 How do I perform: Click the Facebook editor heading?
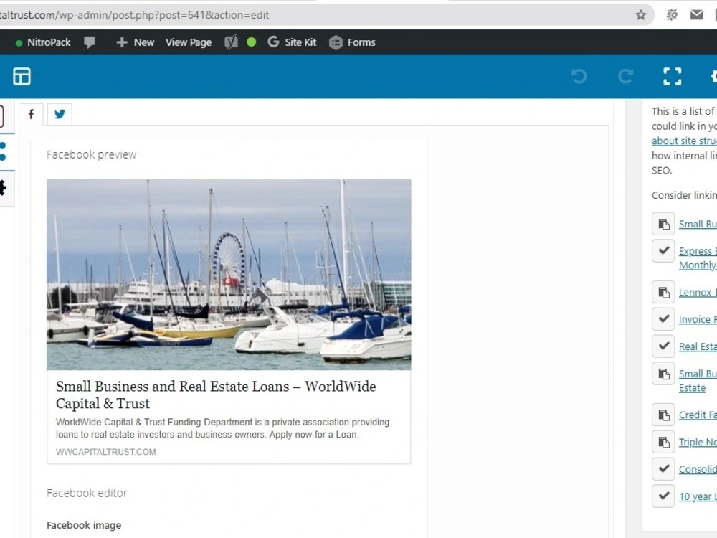[x=87, y=494]
